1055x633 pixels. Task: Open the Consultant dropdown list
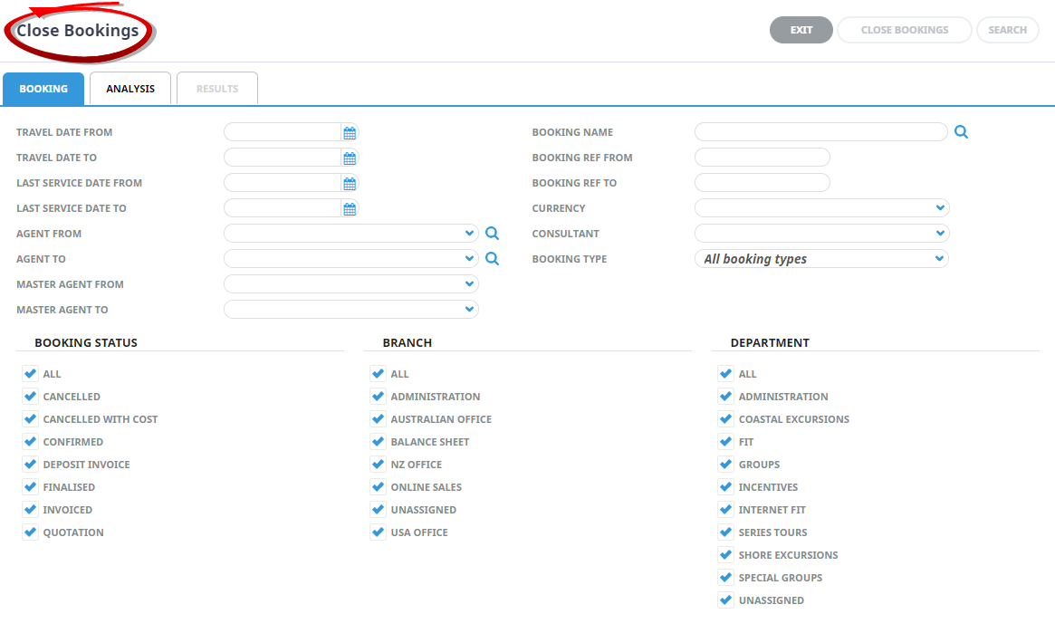point(940,234)
